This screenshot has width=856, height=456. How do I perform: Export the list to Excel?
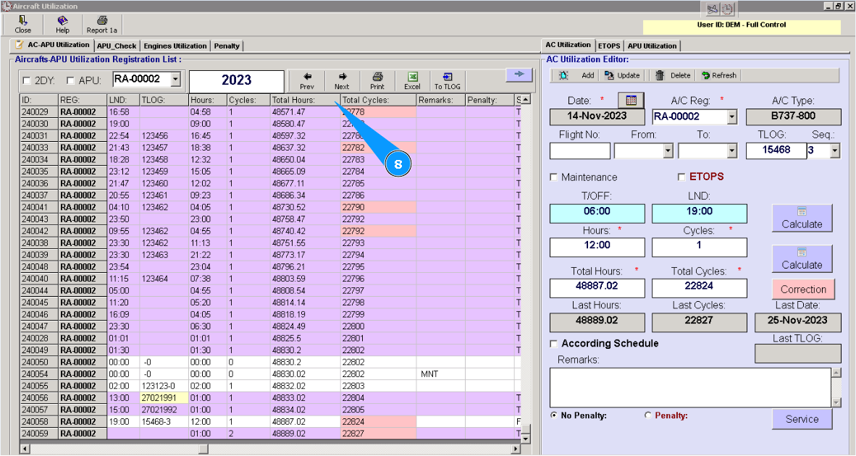pyautogui.click(x=412, y=77)
